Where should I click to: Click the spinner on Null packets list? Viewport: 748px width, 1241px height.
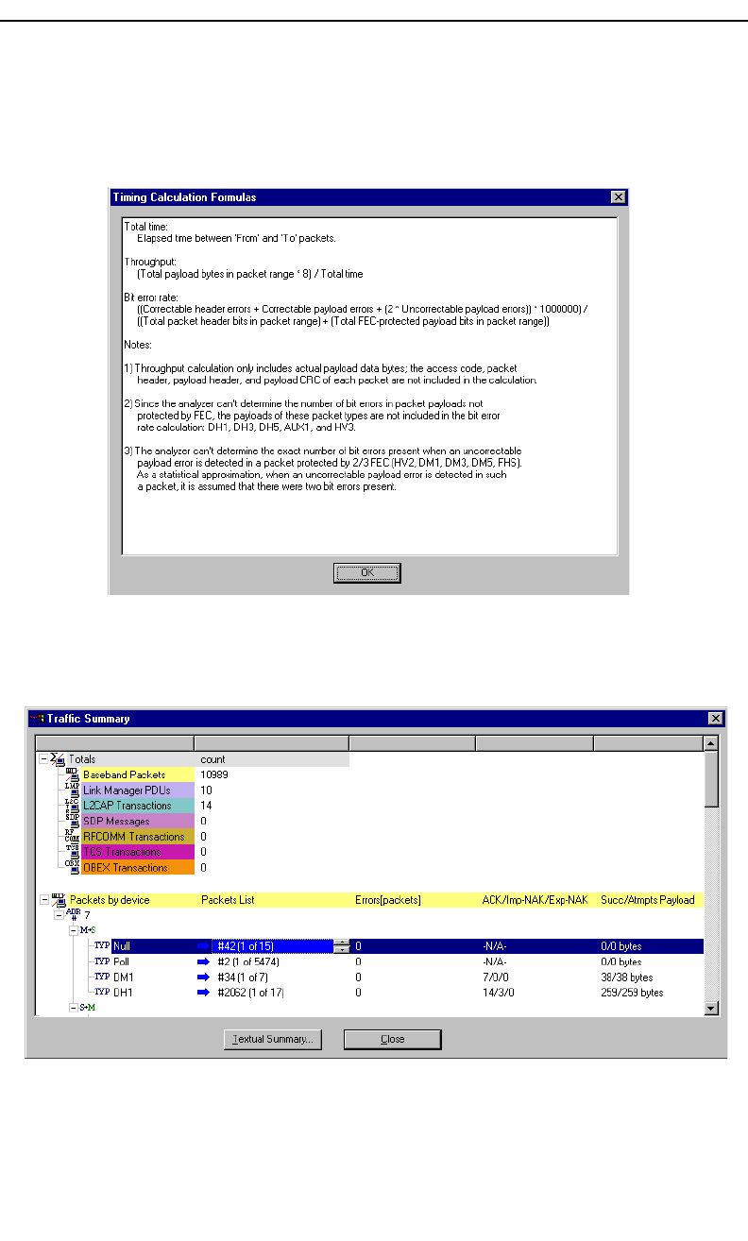tap(341, 946)
